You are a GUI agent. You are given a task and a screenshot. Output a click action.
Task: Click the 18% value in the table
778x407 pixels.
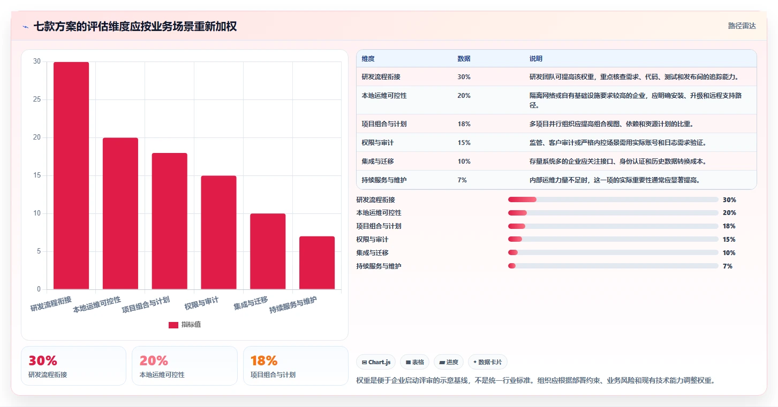[x=464, y=124]
